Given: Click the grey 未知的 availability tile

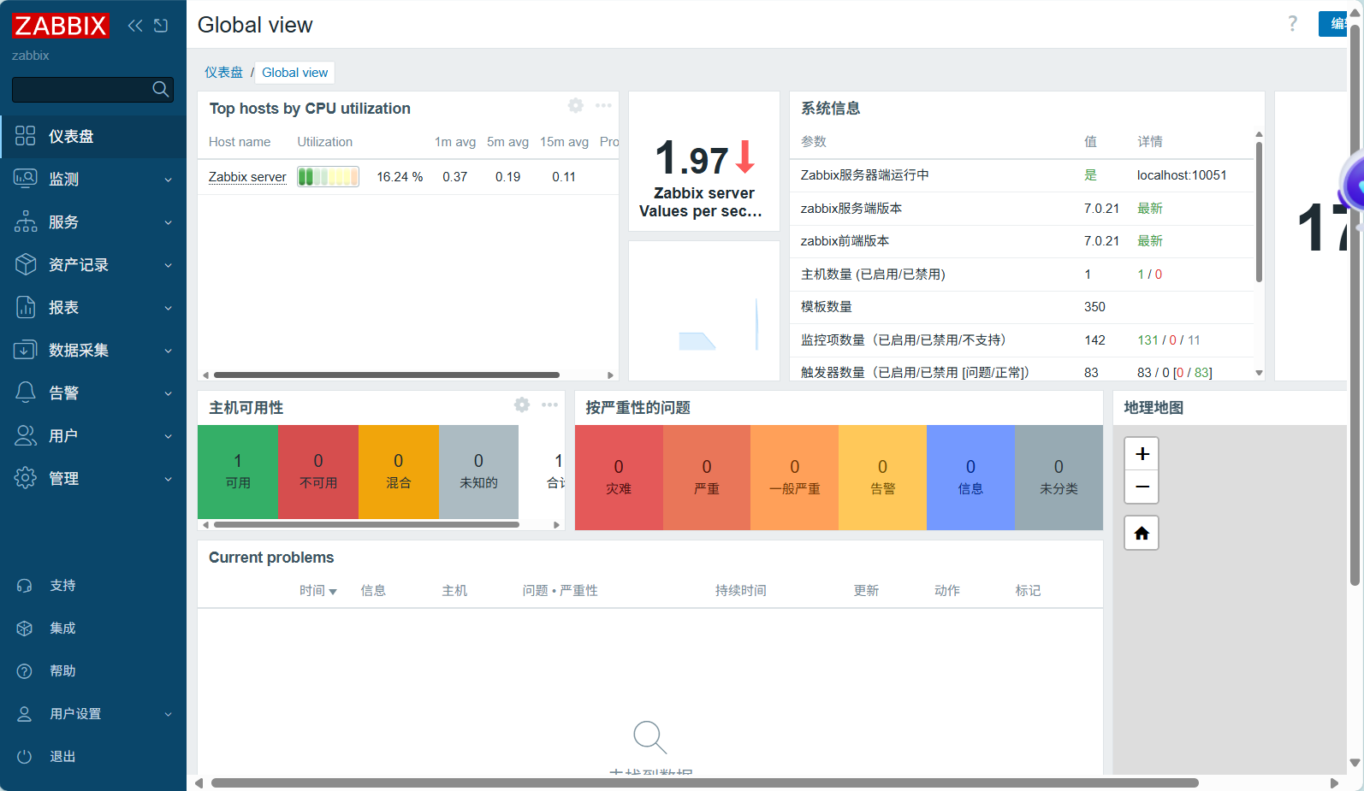Looking at the screenshot, I should (x=478, y=472).
